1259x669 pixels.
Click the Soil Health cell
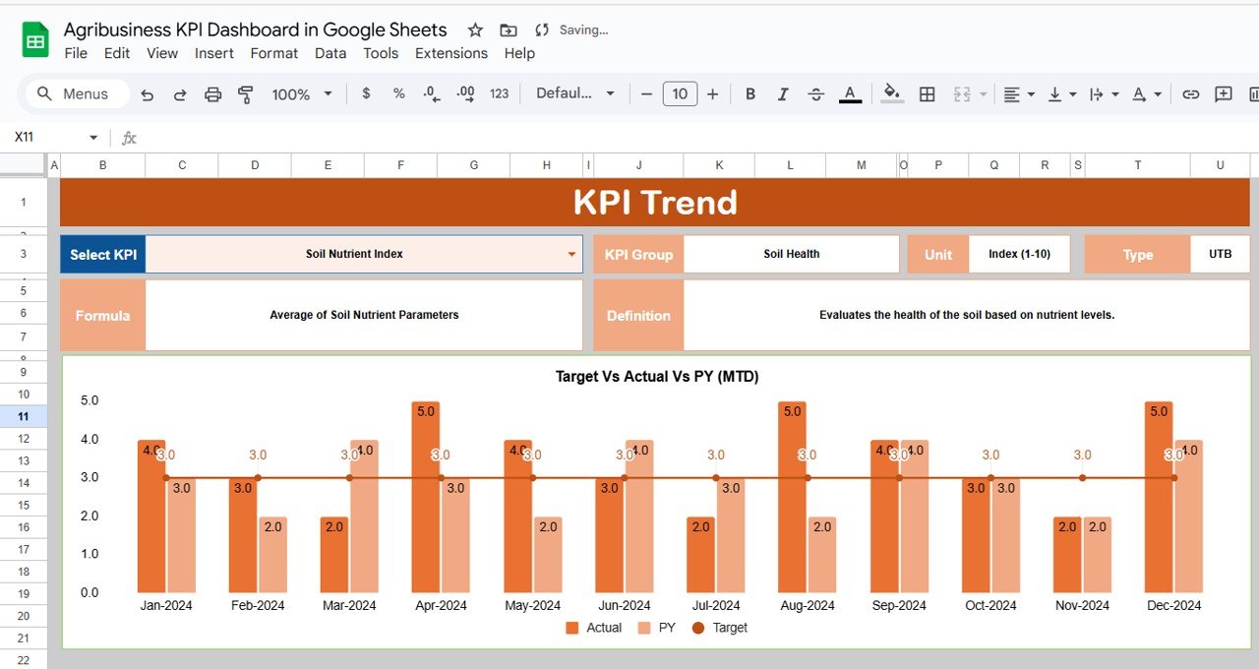pos(792,254)
